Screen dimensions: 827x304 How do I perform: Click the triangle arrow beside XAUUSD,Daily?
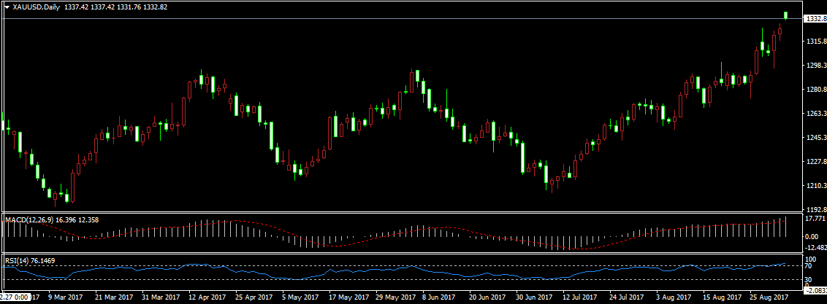click(7, 7)
